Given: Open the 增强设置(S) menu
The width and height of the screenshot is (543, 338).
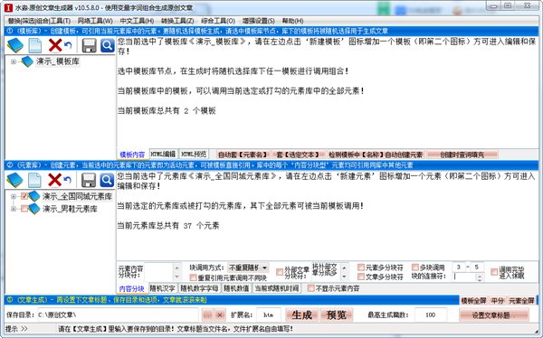Looking at the screenshot, I should coord(258,21).
